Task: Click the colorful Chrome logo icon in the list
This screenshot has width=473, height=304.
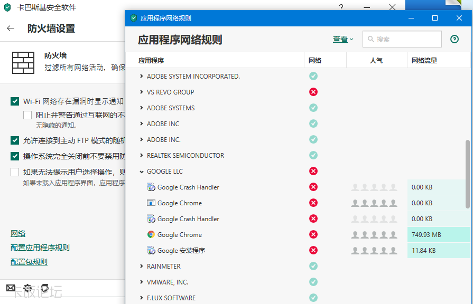Action: tap(151, 234)
